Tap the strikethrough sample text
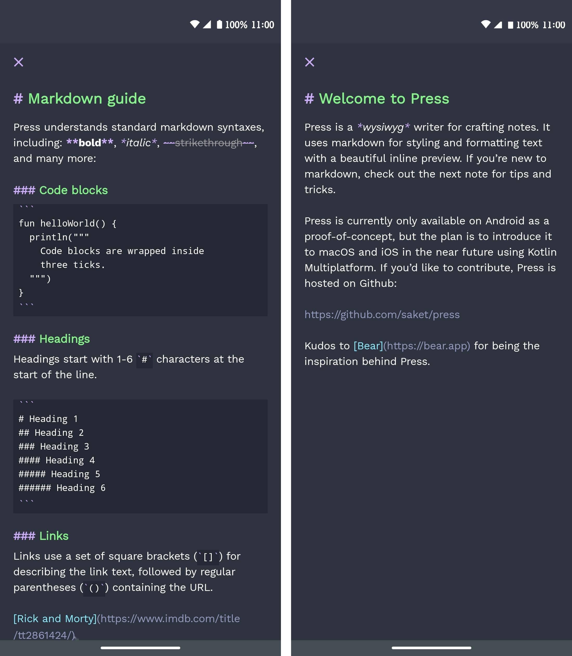Image resolution: width=572 pixels, height=656 pixels. [208, 143]
